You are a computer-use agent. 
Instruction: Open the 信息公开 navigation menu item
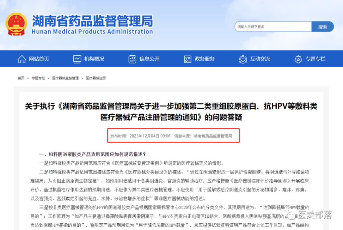[149, 59]
